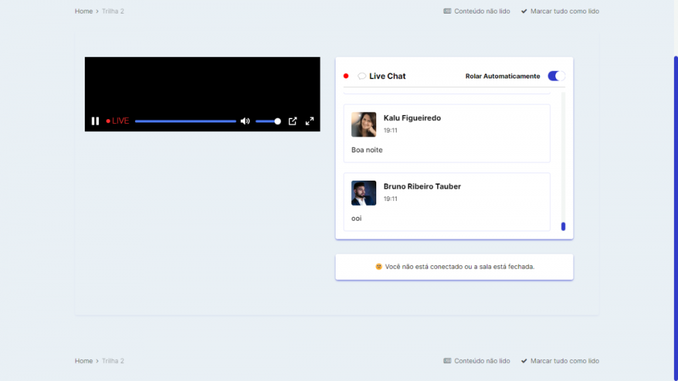The width and height of the screenshot is (678, 381).
Task: Toggle Rolar Automaticamente switch off
Action: [556, 76]
